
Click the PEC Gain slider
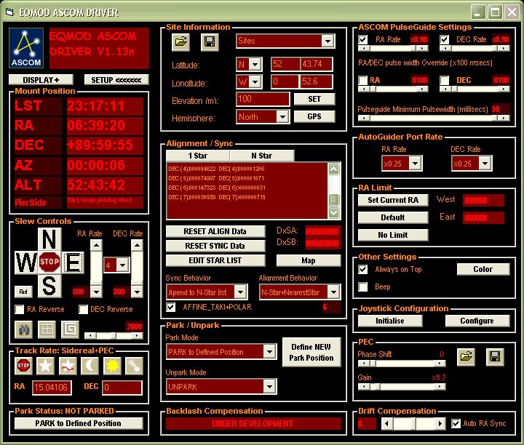click(x=401, y=387)
